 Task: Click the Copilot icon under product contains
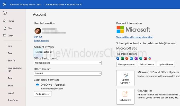click(150, 59)
